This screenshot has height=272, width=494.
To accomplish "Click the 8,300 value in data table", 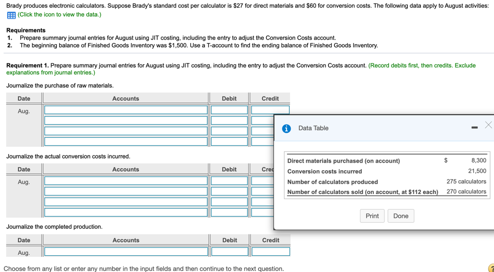I will click(x=479, y=160).
